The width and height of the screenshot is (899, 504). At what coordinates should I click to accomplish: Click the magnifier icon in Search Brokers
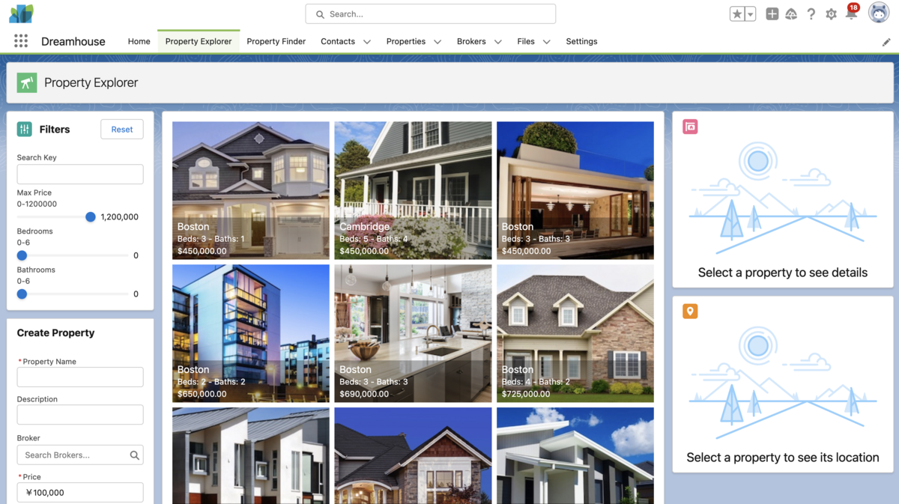pyautogui.click(x=134, y=455)
